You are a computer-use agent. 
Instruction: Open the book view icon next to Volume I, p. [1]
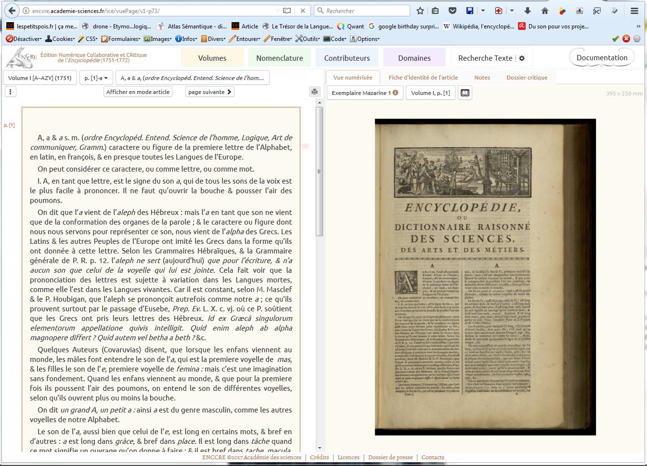[x=465, y=93]
